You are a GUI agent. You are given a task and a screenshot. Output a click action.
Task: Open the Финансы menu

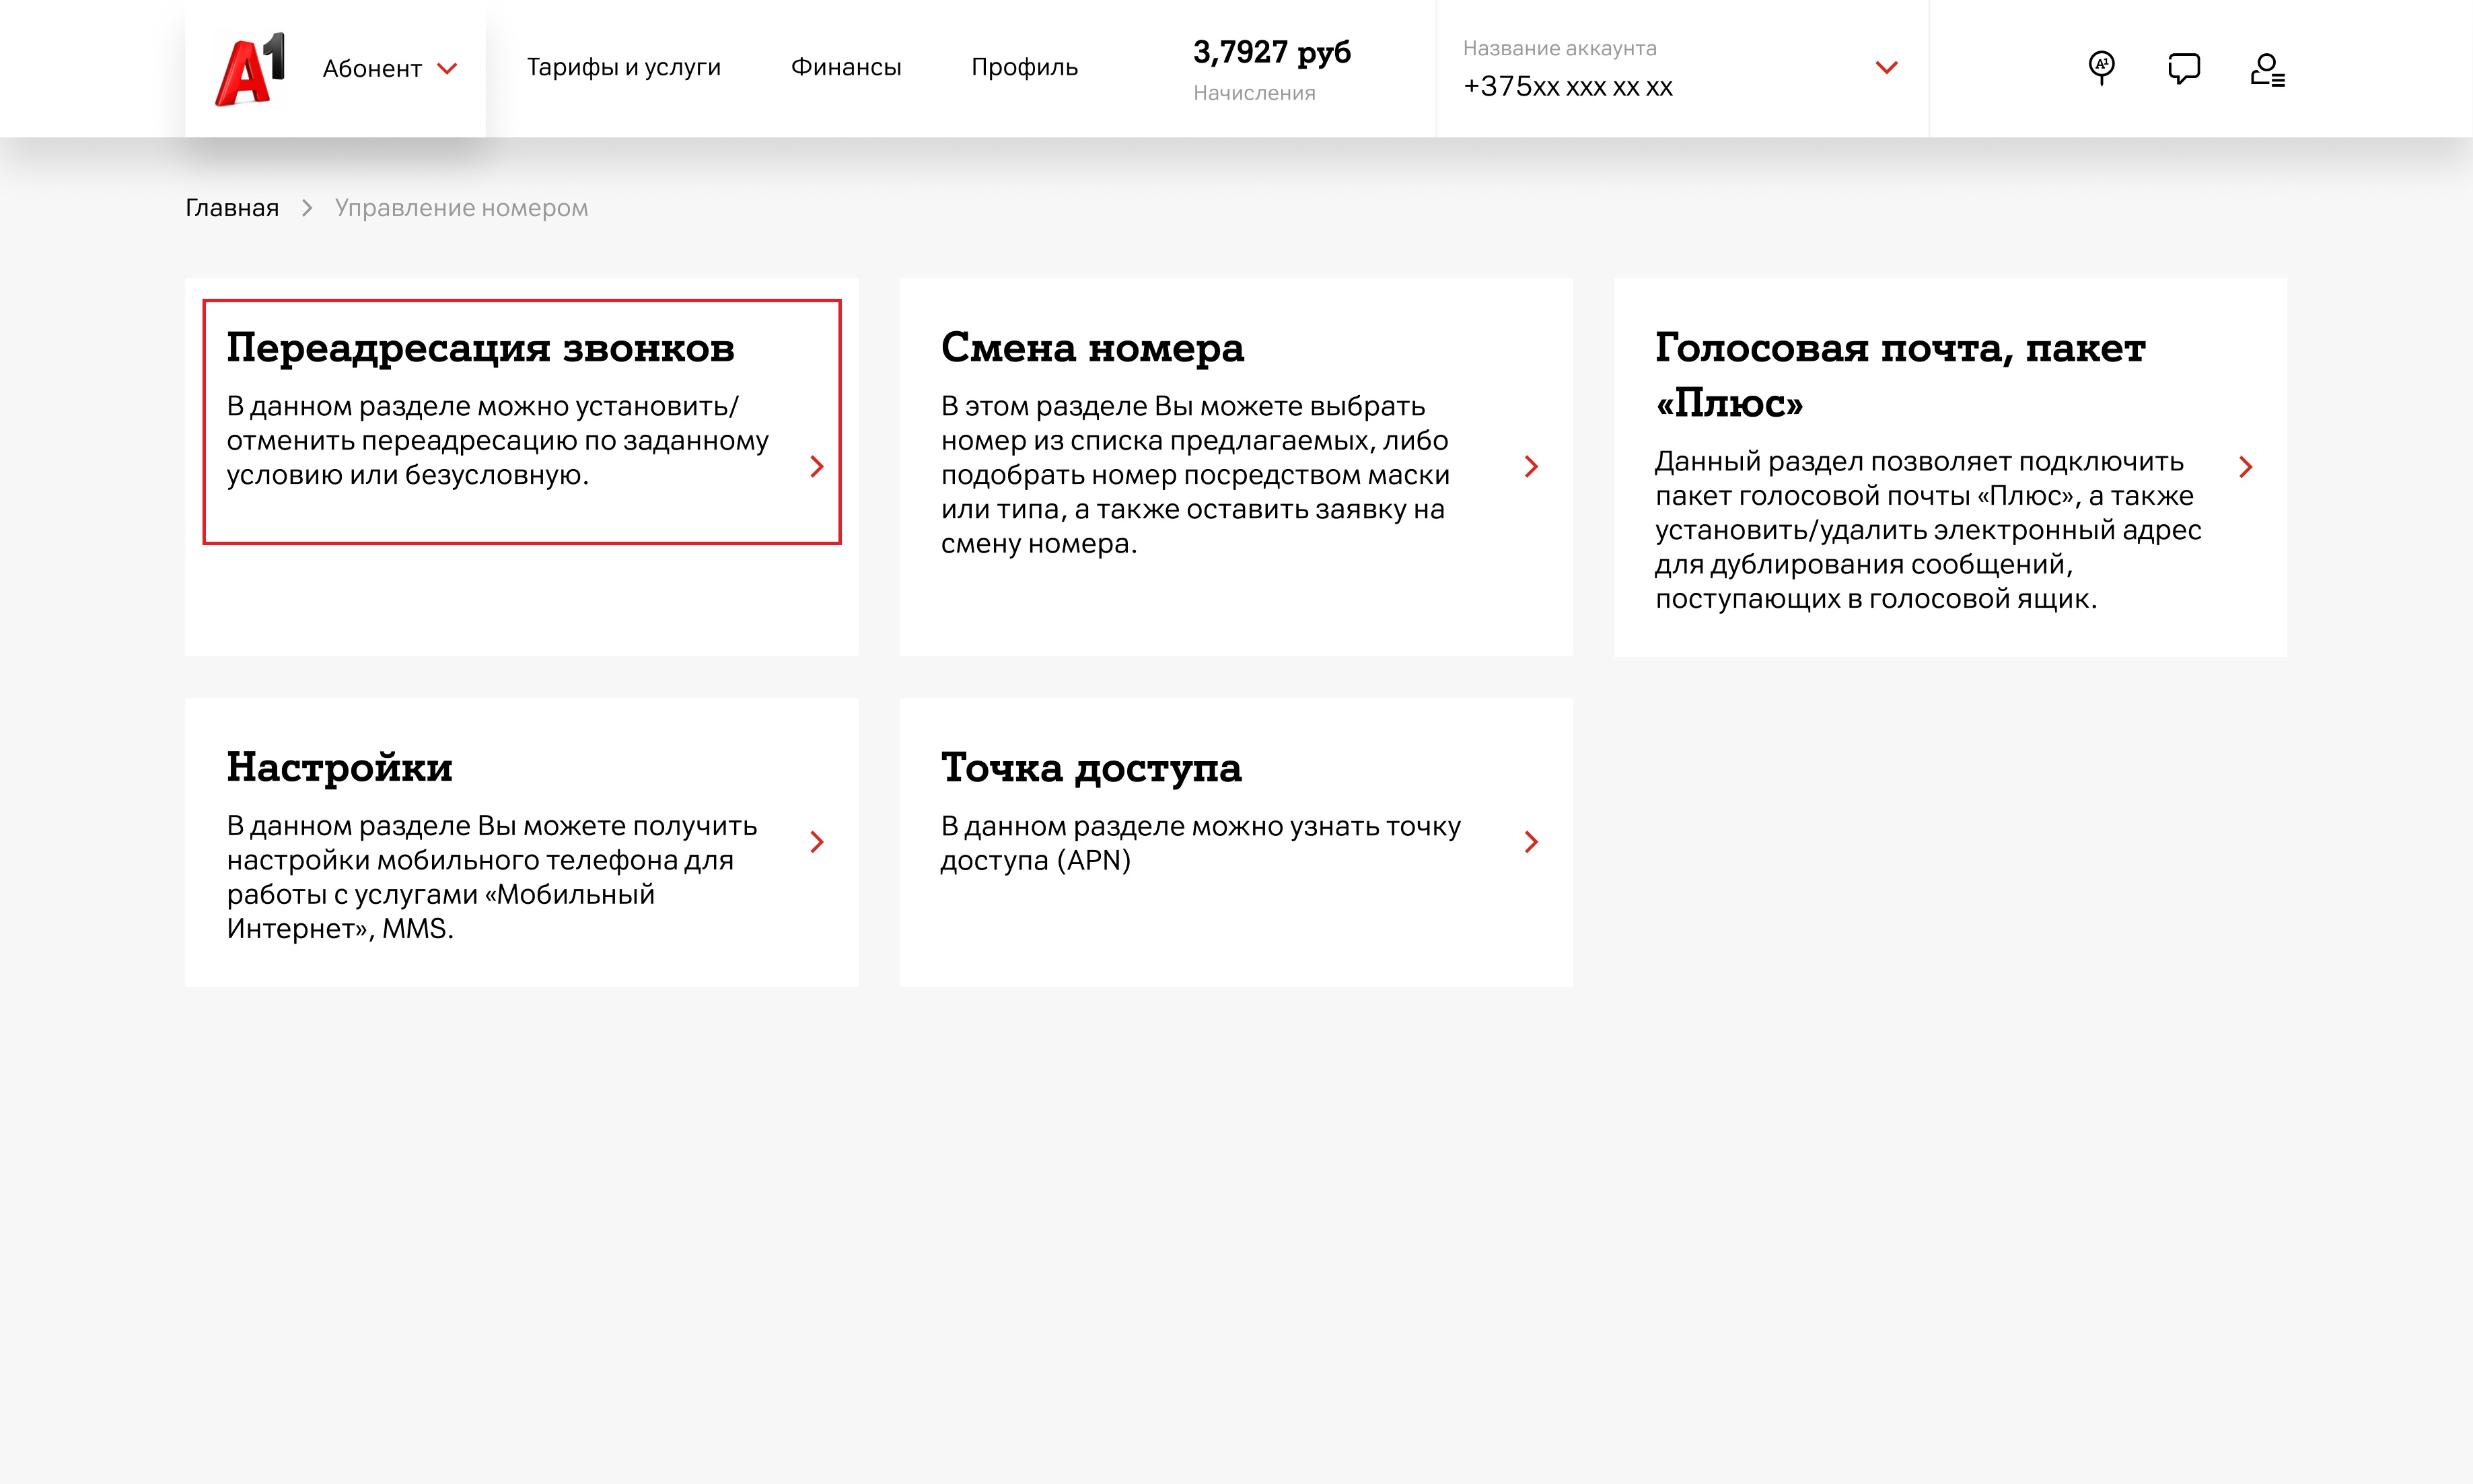[x=846, y=67]
